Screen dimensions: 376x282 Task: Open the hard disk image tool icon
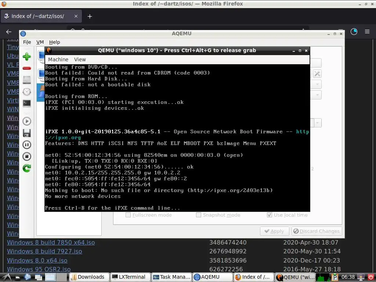(x=26, y=80)
